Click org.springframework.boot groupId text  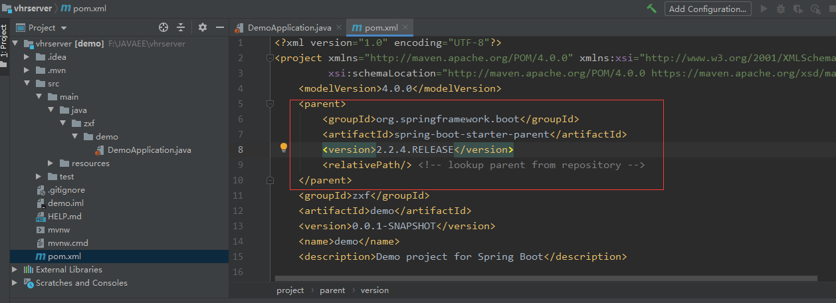pos(448,119)
